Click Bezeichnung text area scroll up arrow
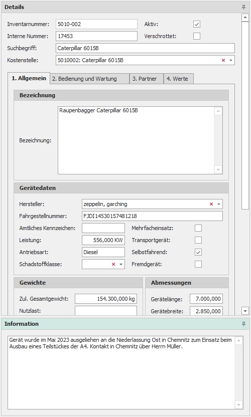The image size is (251, 417). click(218, 111)
